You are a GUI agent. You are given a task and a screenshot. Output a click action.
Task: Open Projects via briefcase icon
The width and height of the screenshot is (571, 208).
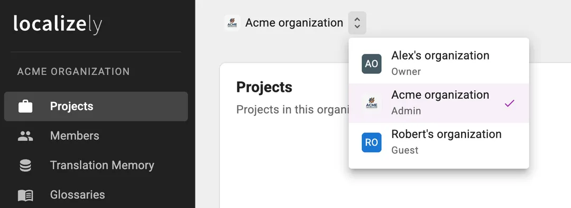[25, 107]
